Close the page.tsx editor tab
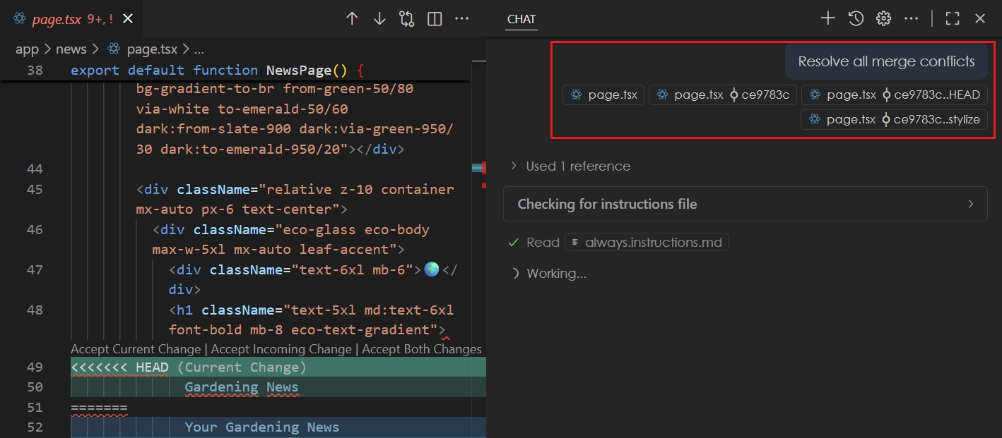This screenshot has width=1002, height=438. click(128, 19)
